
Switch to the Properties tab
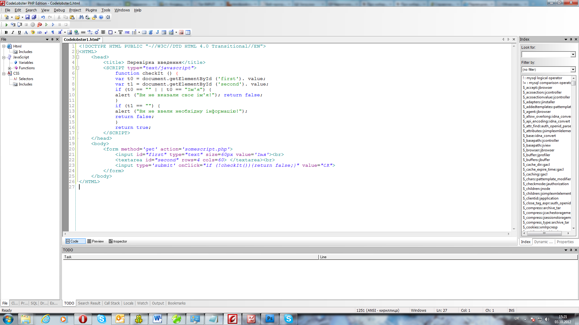pos(565,242)
